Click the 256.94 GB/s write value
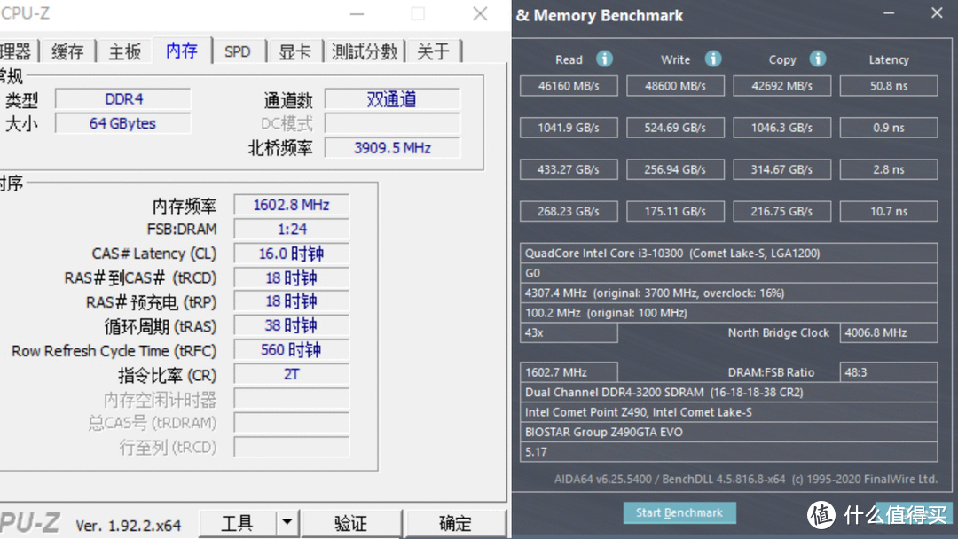The height and width of the screenshot is (539, 958). 675,169
